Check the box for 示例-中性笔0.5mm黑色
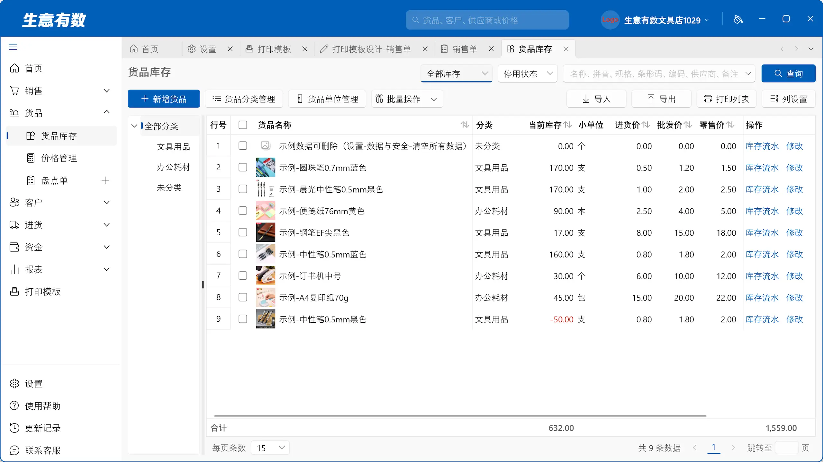Screen dimensions: 823x462 243,319
